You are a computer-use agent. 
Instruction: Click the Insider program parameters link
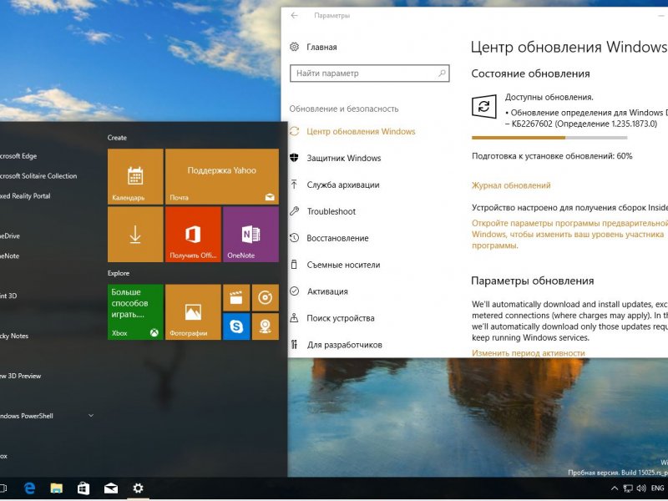[569, 235]
